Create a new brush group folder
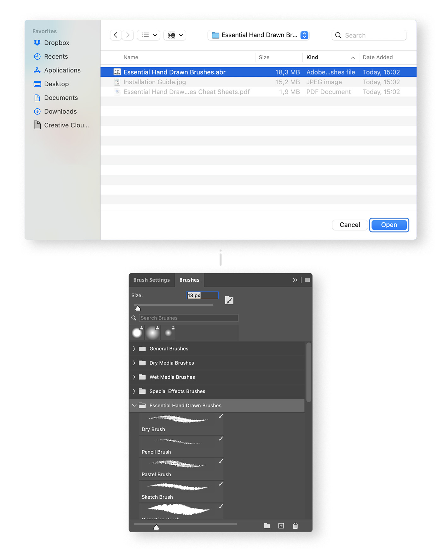The height and width of the screenshot is (552, 441). click(x=267, y=526)
